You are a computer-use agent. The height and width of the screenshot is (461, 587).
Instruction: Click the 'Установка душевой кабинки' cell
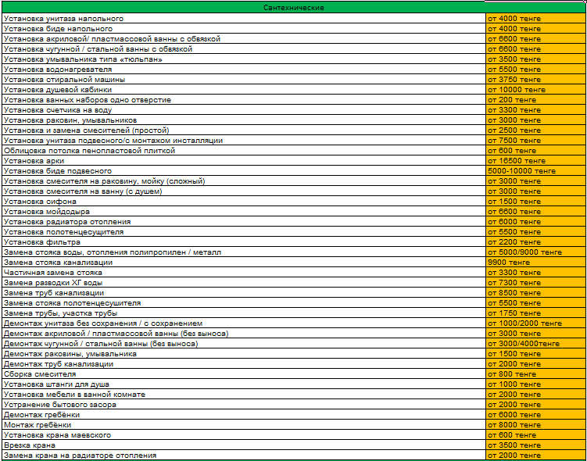coord(244,90)
